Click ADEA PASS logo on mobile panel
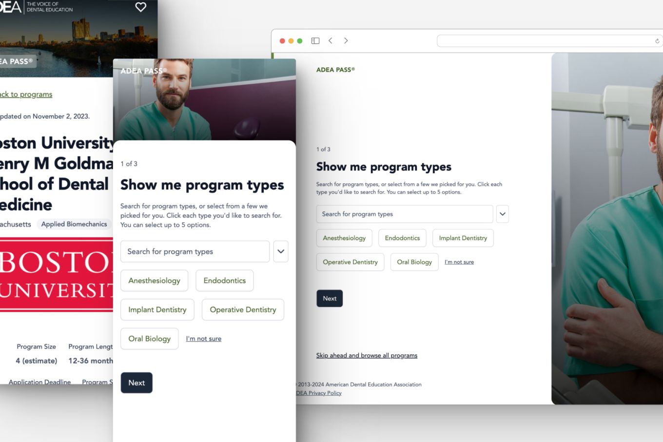 pos(143,71)
